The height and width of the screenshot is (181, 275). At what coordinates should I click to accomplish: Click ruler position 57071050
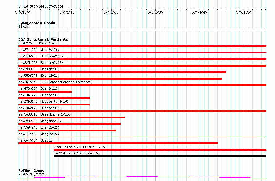pyautogui.click(x=243, y=12)
